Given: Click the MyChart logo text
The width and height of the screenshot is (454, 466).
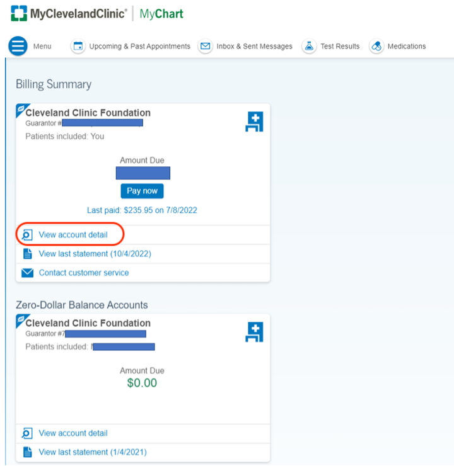Looking at the screenshot, I should click(161, 14).
